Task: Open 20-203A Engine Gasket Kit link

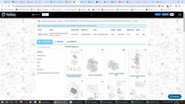Action: tap(137, 77)
